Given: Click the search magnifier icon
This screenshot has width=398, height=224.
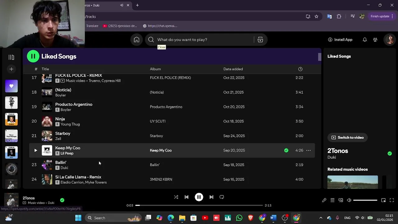Looking at the screenshot, I should (x=151, y=40).
